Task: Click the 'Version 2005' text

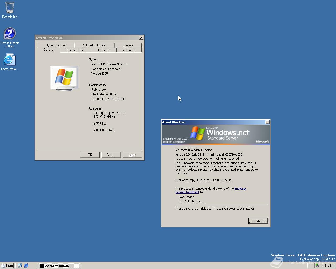Action: (x=99, y=74)
